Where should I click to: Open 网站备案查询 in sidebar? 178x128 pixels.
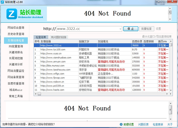click(x=16, y=77)
